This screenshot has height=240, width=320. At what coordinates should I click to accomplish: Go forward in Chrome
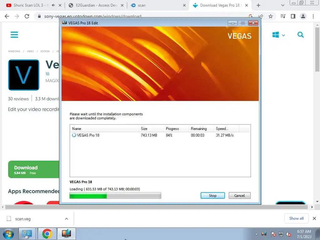17,16
